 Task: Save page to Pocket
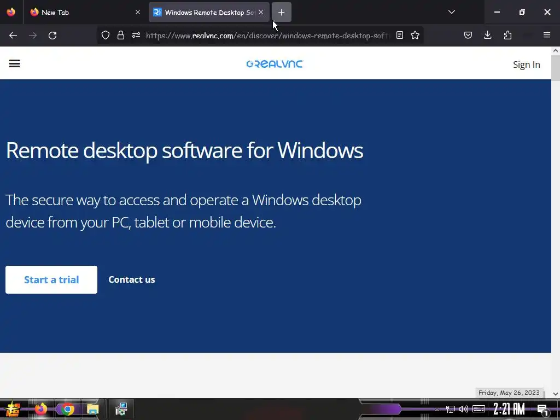[468, 35]
